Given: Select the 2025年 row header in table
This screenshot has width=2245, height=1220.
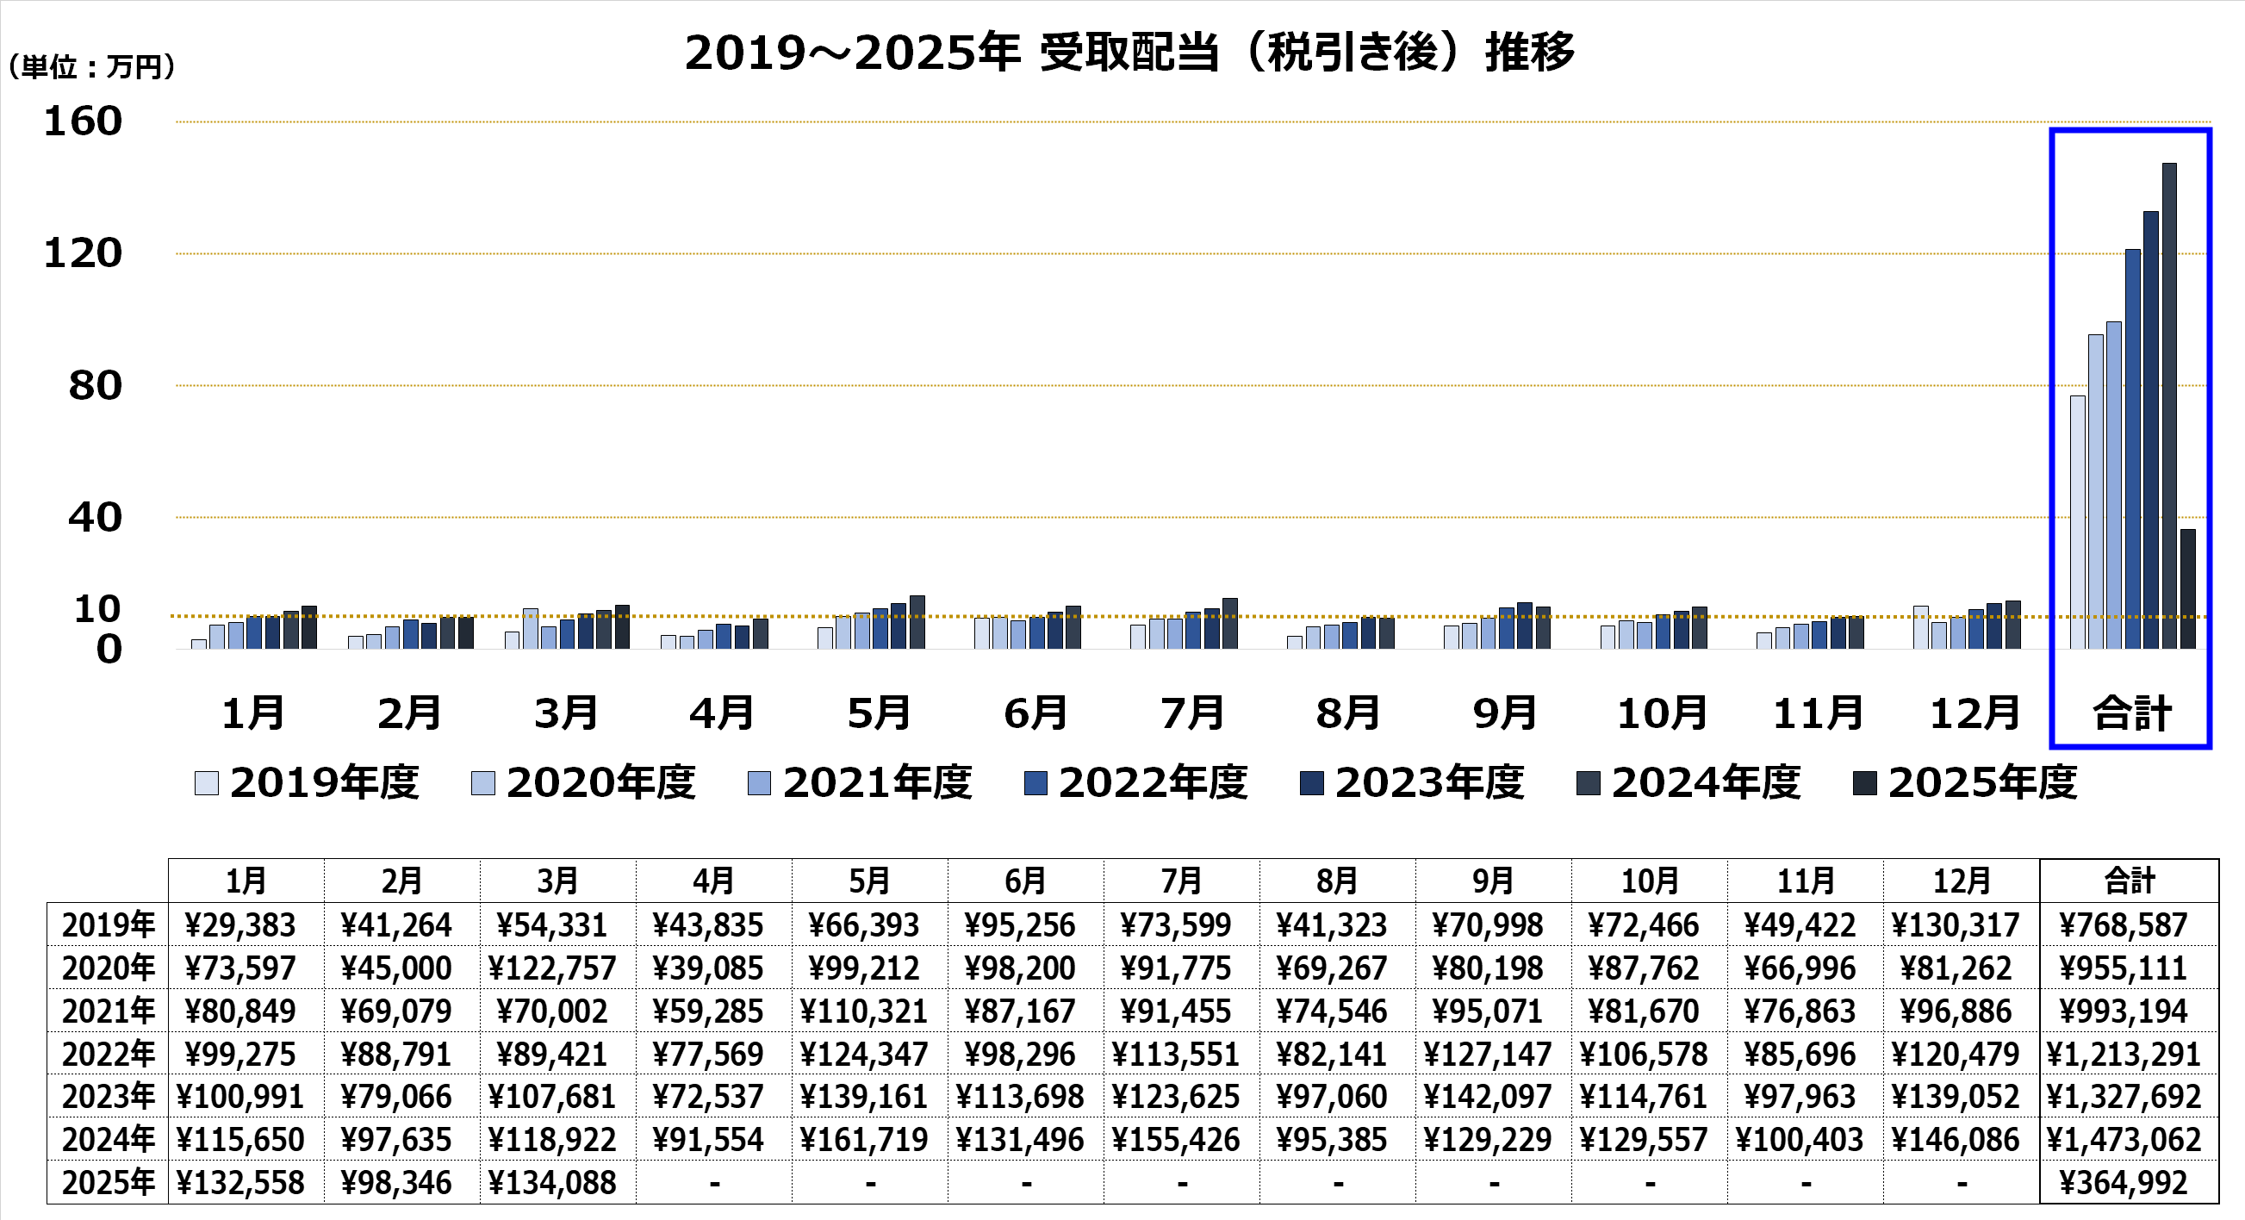Looking at the screenshot, I should click(x=108, y=1184).
